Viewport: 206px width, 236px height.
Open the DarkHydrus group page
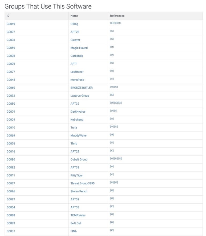click(x=78, y=112)
